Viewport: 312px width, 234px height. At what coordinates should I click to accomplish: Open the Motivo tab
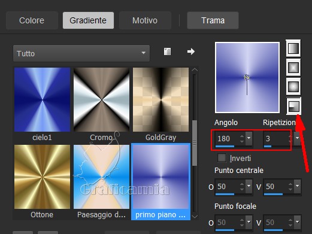[145, 20]
